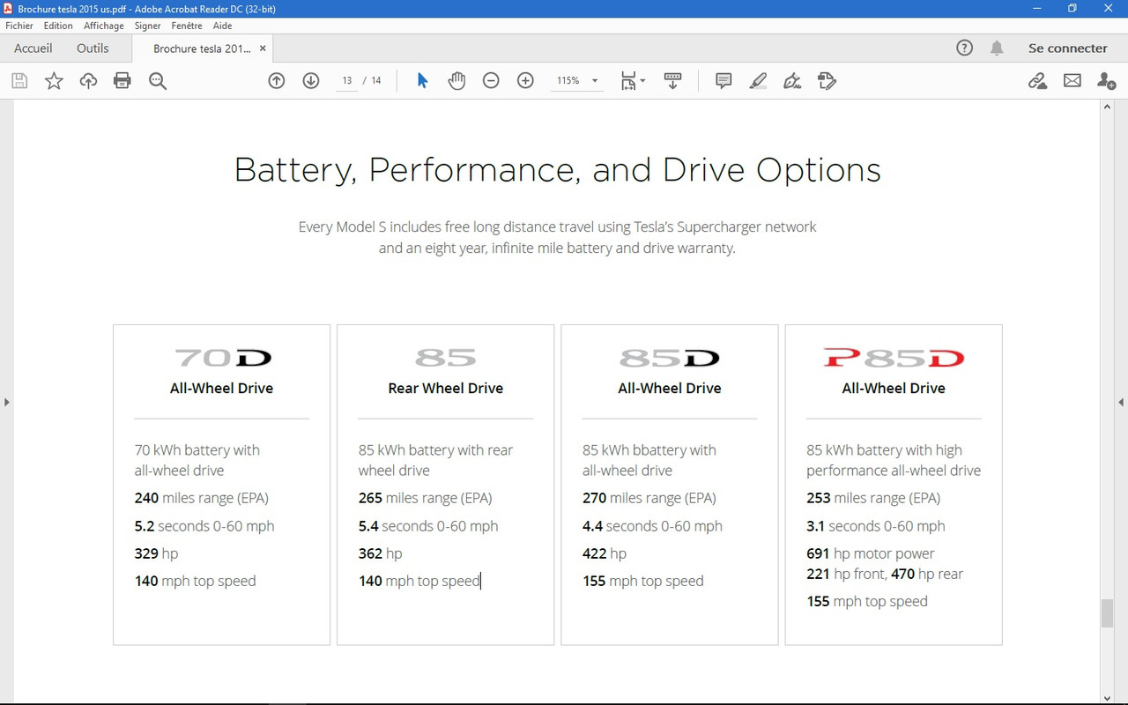Click the 270 miles range (EPA) text
This screenshot has height=705, width=1128.
click(649, 498)
